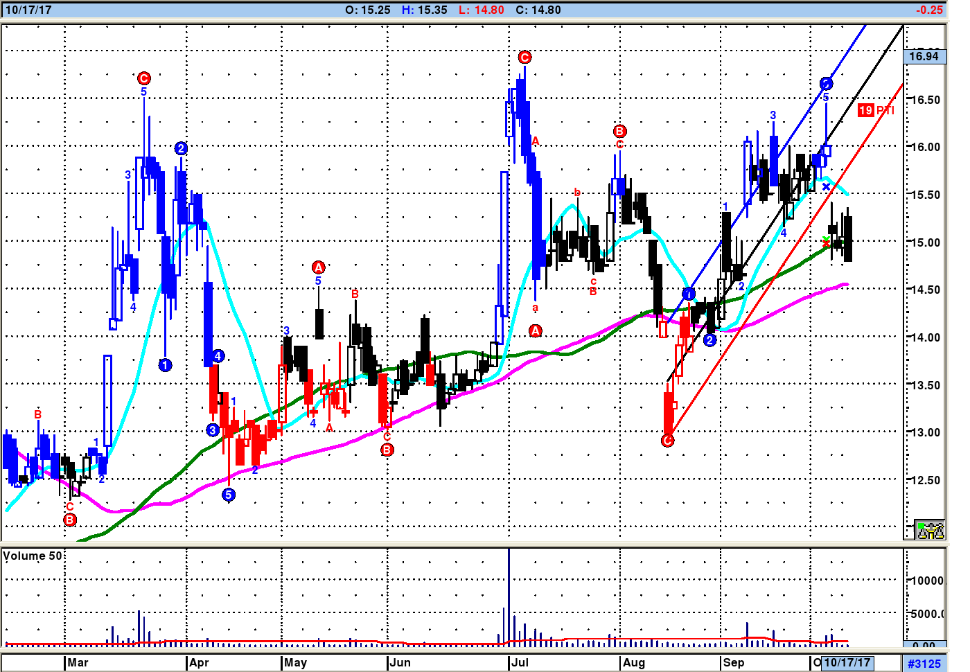This screenshot has width=970, height=672.
Task: Select the red circled C marker at the March peak
Action: 143,78
